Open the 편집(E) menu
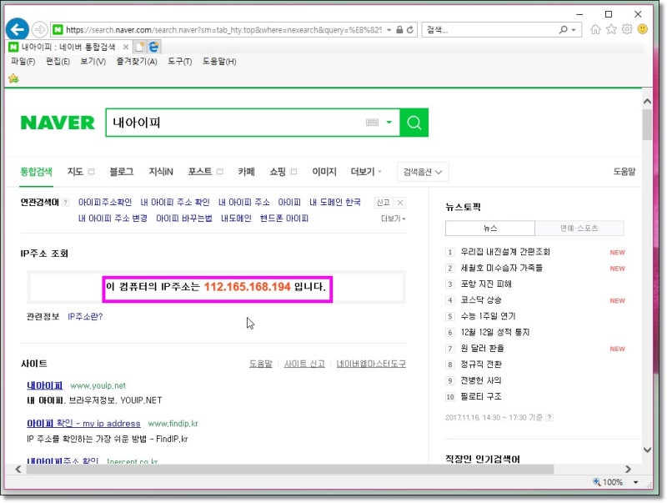667x503 pixels. coord(58,62)
